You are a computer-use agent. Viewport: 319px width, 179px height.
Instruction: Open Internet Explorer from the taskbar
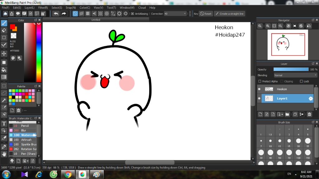[39, 174]
